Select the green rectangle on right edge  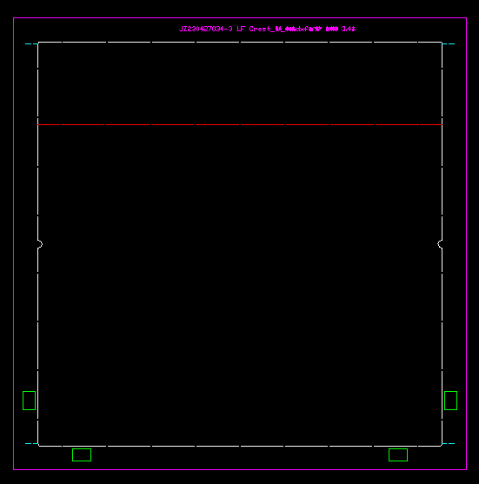tap(450, 401)
